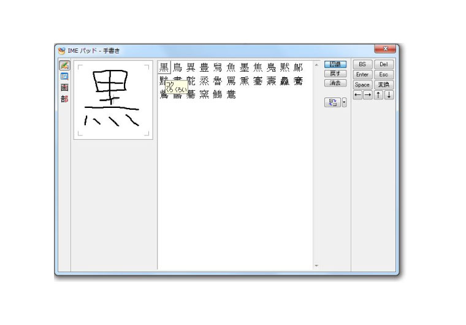Image resolution: width=466 pixels, height=325 pixels.
Task: Click the Enter button
Action: tap(362, 75)
